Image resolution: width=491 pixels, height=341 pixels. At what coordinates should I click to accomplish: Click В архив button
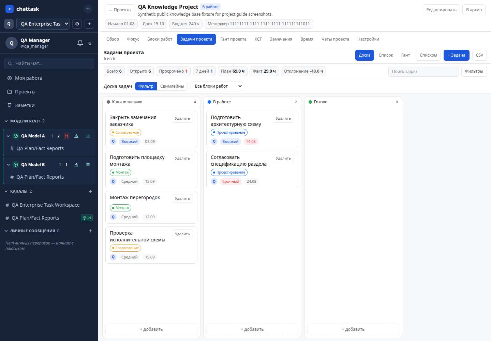(x=474, y=10)
